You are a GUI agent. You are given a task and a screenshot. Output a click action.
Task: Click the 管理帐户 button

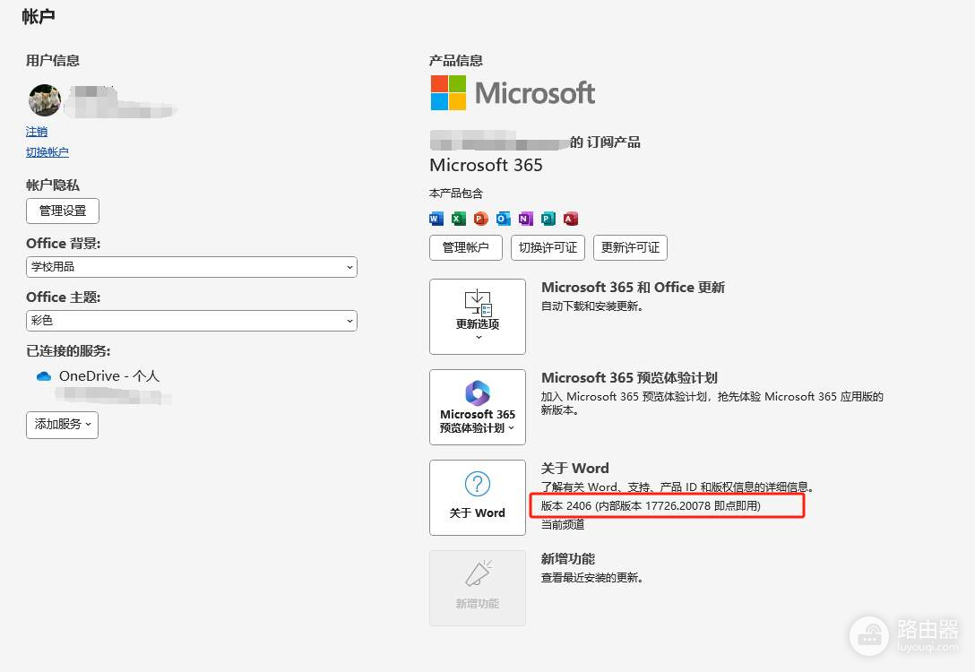point(466,247)
